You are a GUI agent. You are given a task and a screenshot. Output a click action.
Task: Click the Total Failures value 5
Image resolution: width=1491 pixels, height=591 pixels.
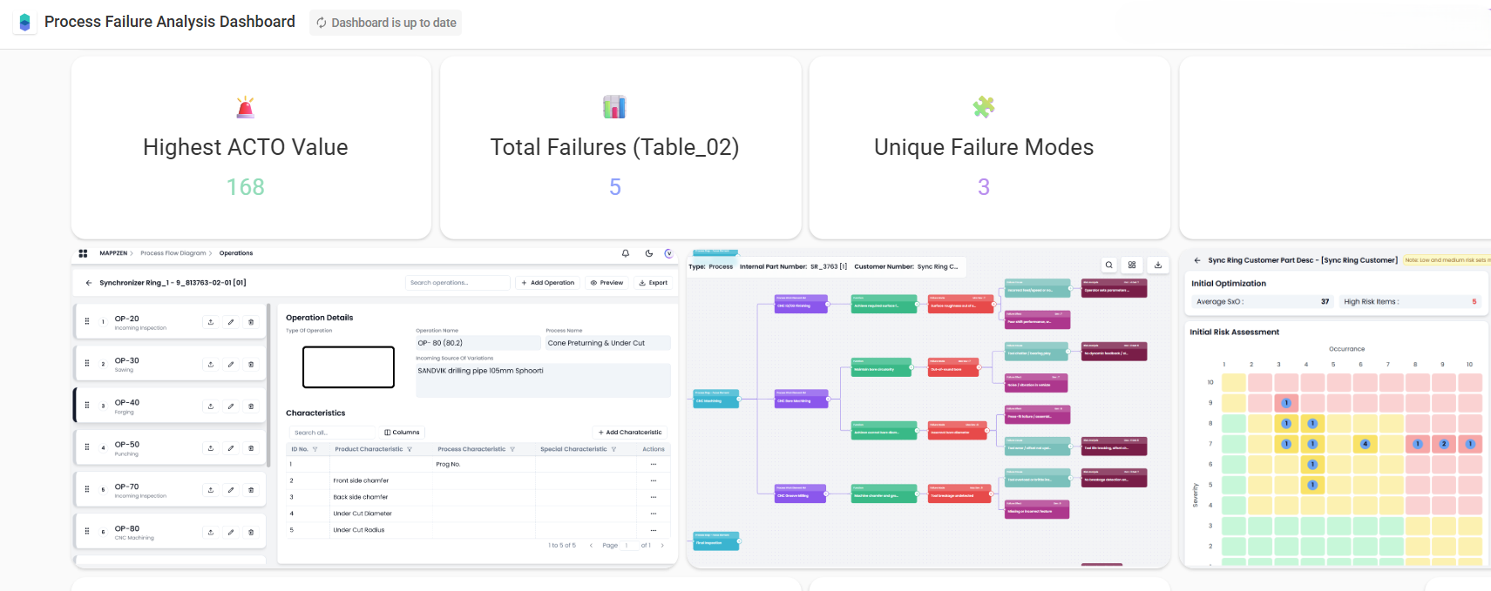coord(615,187)
